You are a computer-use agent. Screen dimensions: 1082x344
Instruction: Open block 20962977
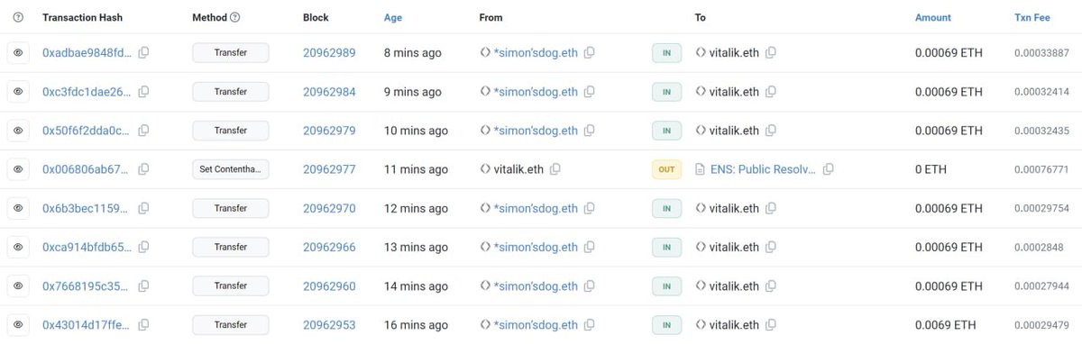tap(329, 169)
